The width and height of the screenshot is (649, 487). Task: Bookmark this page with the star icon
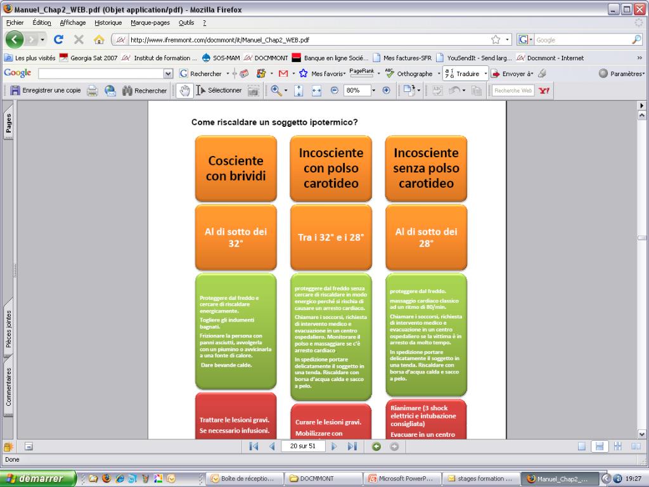coord(496,40)
